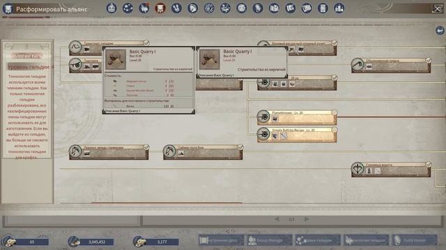
Task: Click the Перенос между серверами horse icon
Action: tap(75, 151)
